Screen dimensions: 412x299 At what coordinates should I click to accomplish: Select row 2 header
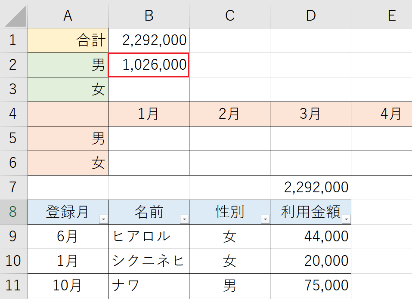(x=13, y=65)
